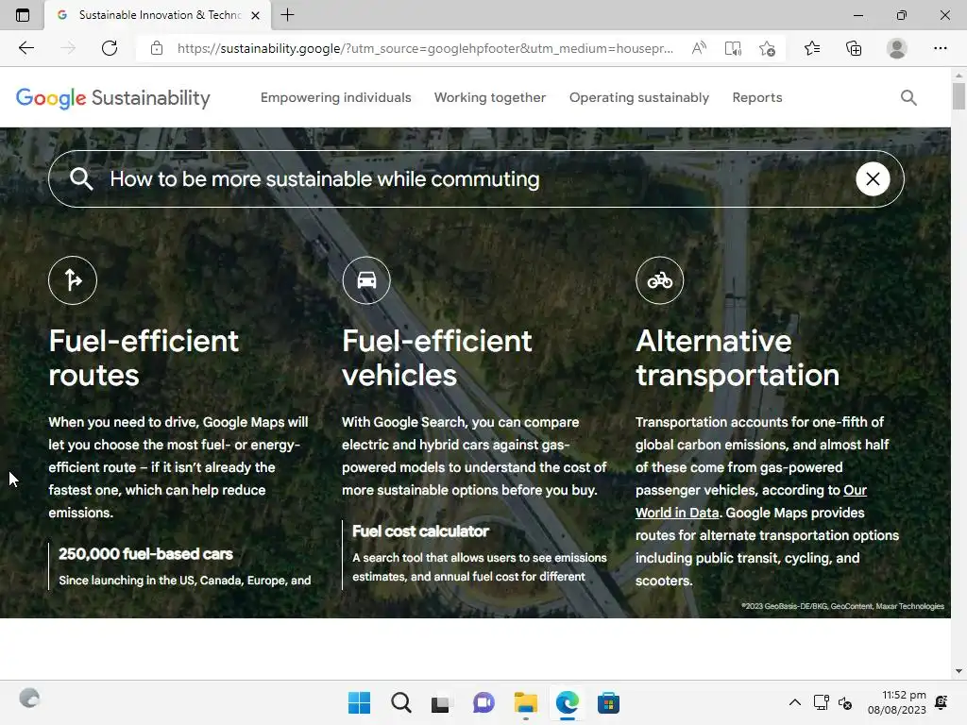Open Task View on taskbar
This screenshot has width=967, height=725.
coord(440,702)
